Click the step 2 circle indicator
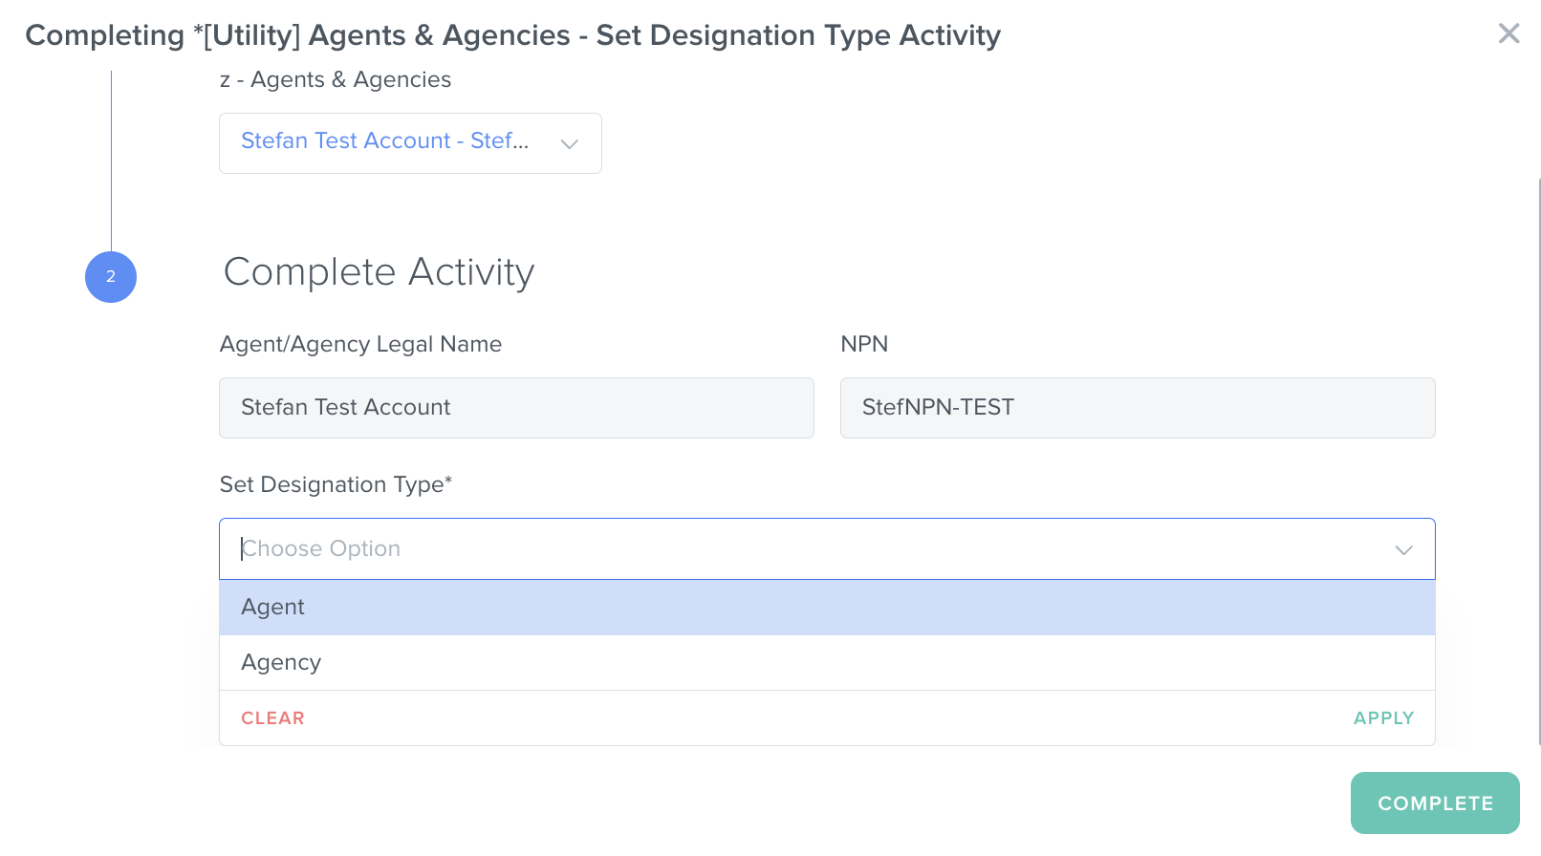This screenshot has width=1541, height=856. coord(111,277)
